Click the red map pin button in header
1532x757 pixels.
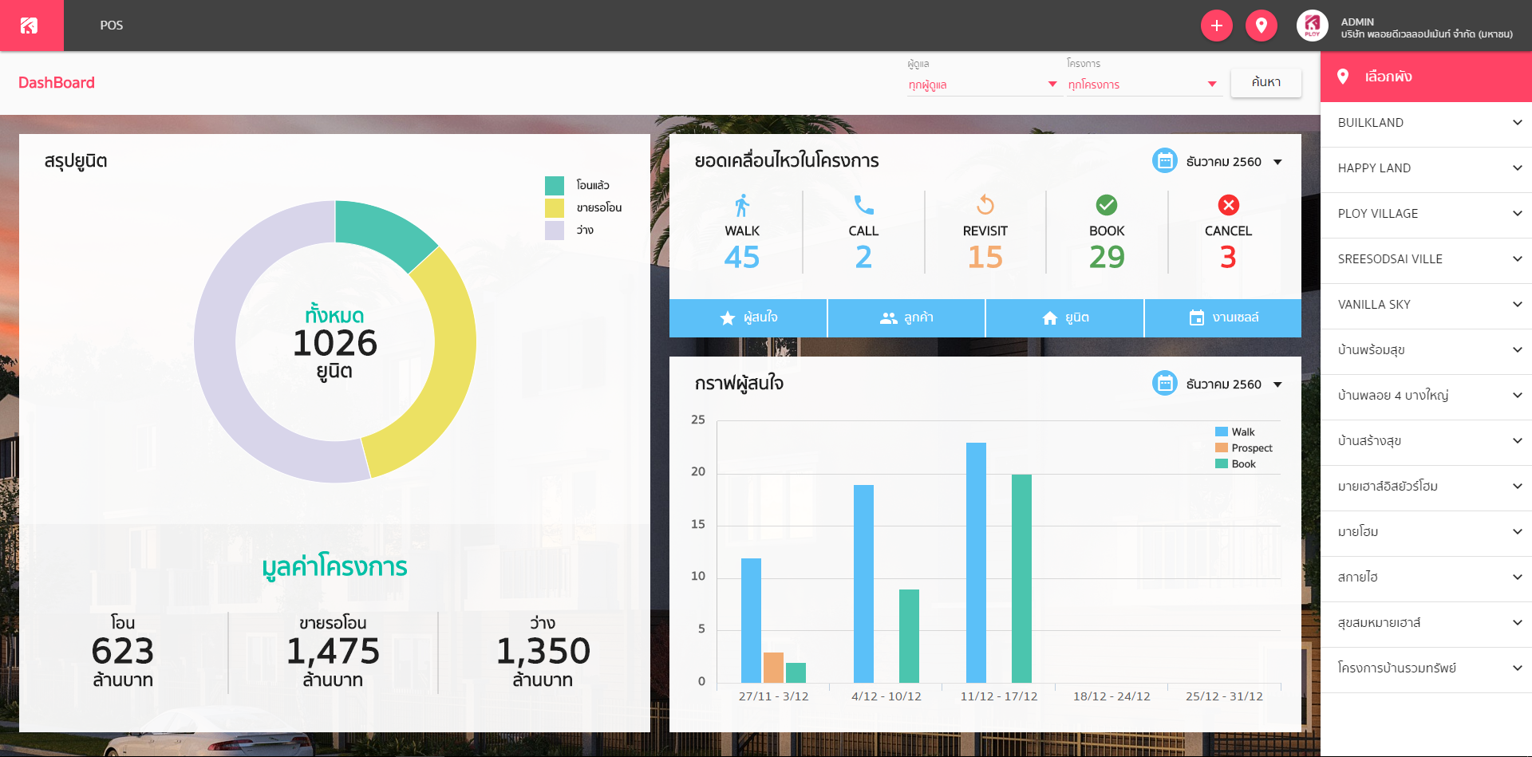[1262, 26]
